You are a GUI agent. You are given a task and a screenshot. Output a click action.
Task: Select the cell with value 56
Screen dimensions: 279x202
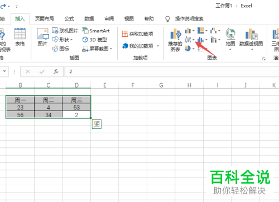[20, 115]
